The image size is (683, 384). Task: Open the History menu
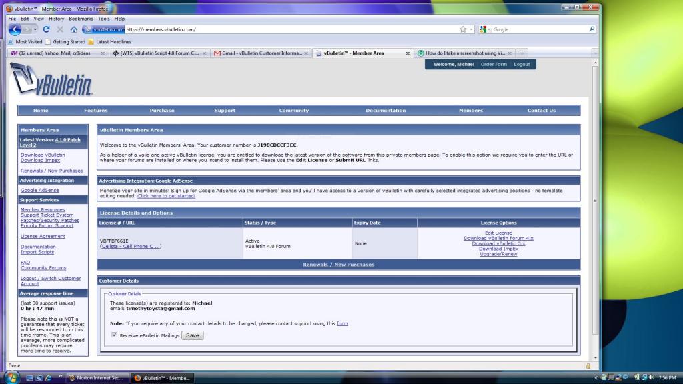pos(56,19)
